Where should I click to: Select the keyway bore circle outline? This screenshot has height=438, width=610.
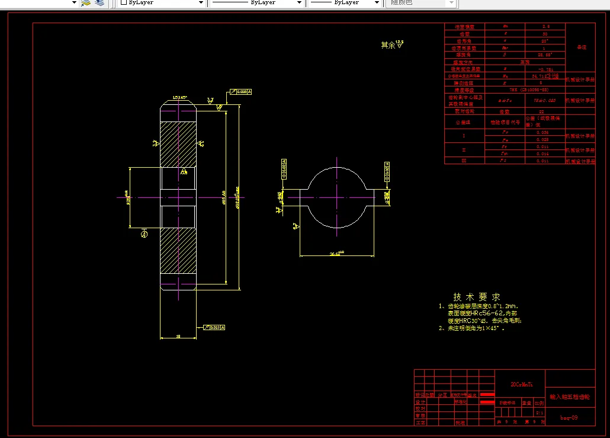click(337, 197)
